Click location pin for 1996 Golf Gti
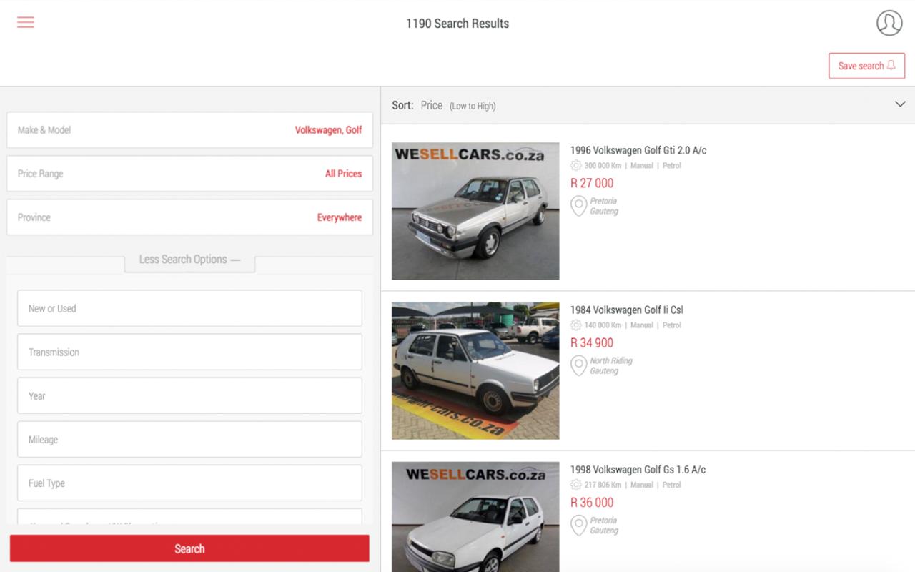Screen dimensions: 915x572 coord(578,206)
